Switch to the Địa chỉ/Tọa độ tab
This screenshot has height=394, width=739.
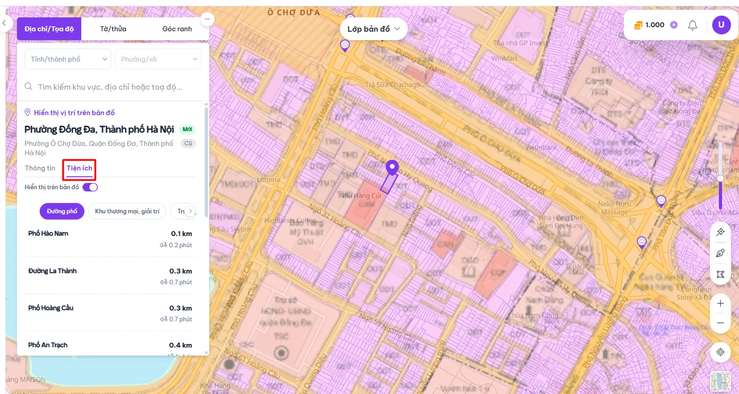point(49,29)
